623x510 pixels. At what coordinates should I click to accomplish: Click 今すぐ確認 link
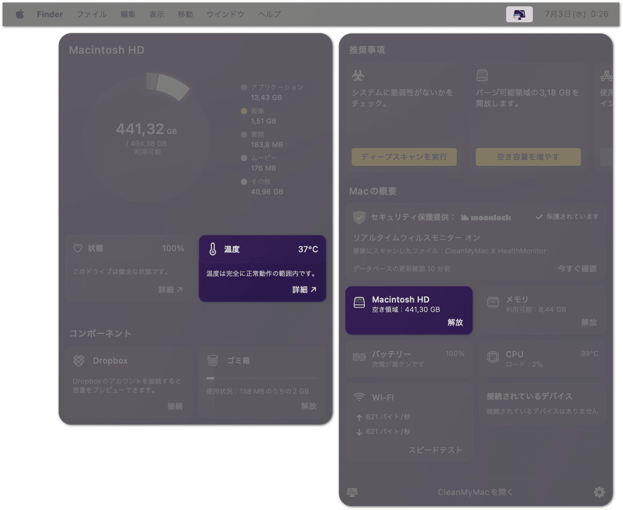pyautogui.click(x=577, y=268)
